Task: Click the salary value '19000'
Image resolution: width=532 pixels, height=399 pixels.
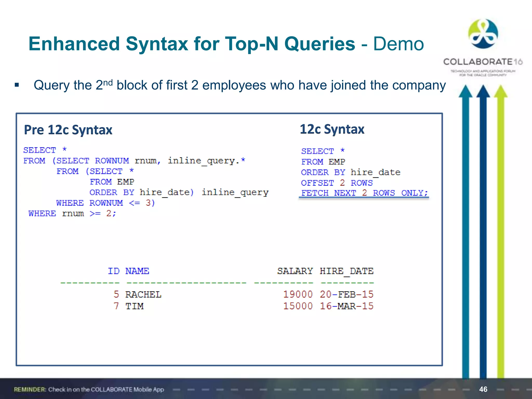Action: (x=298, y=294)
